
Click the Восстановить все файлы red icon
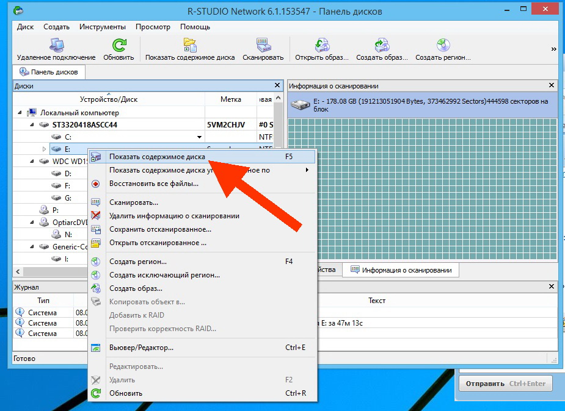pos(96,183)
